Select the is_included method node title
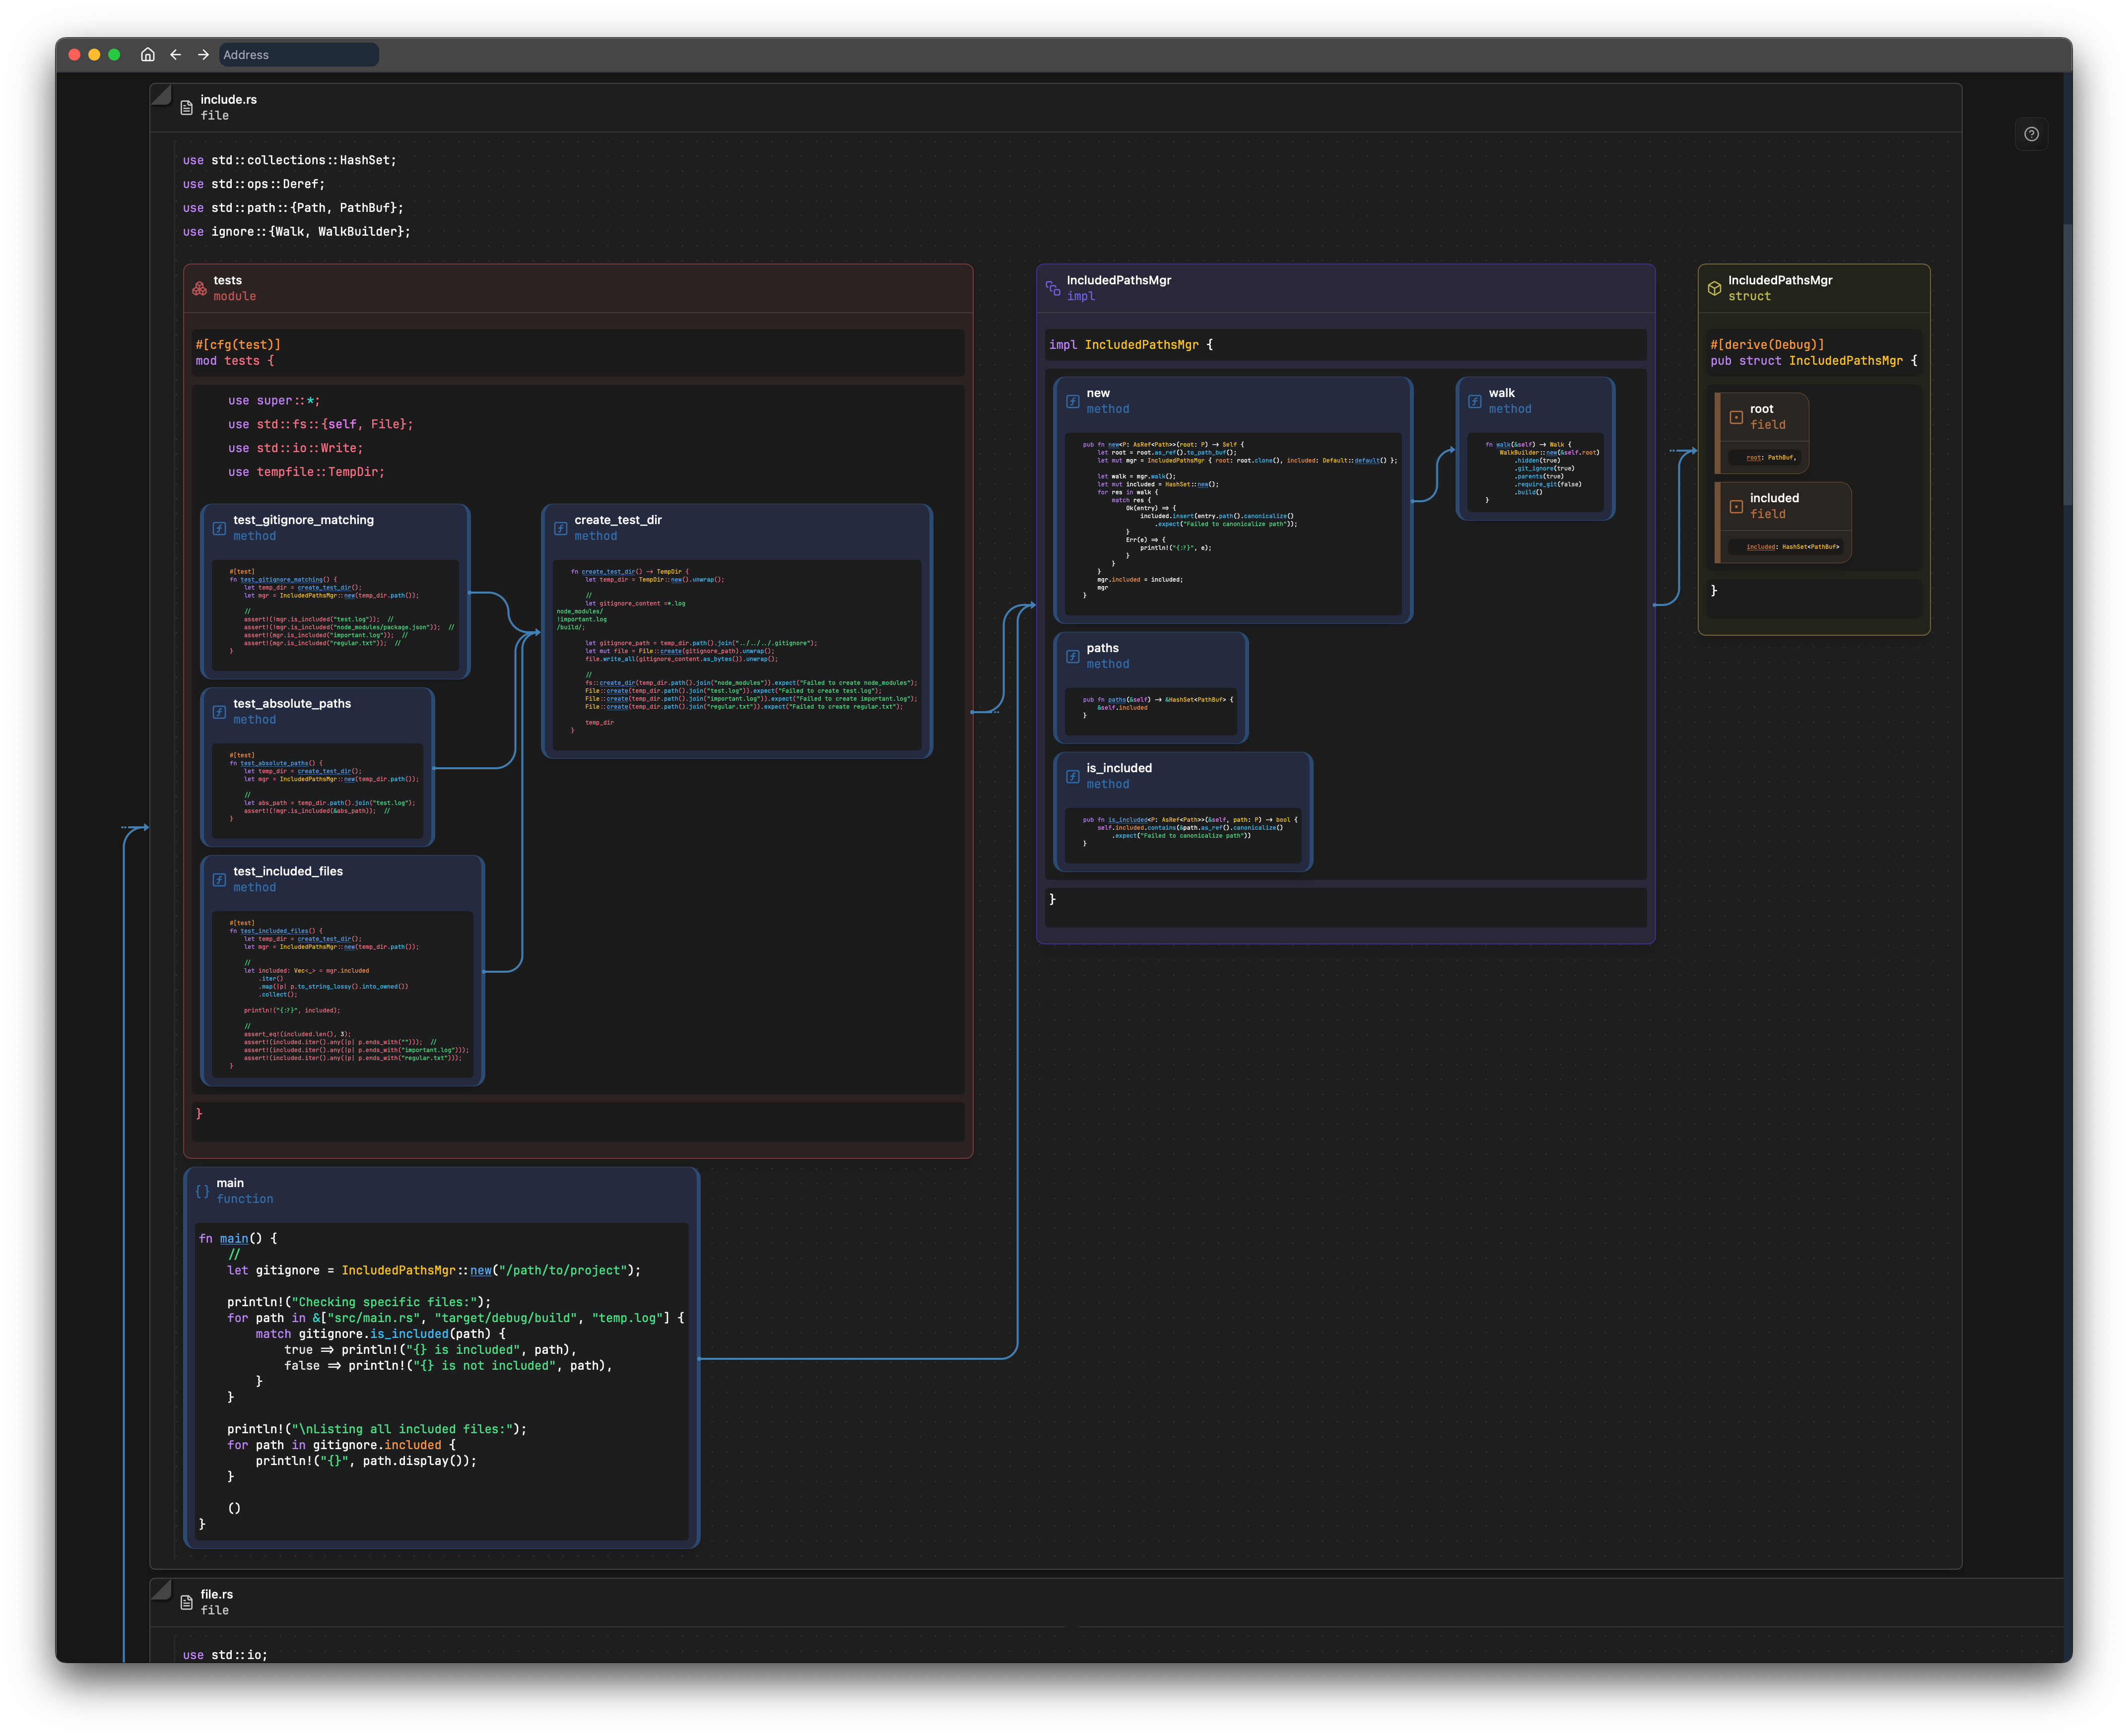Screen dimensions: 2128x1736 pos(1119,768)
